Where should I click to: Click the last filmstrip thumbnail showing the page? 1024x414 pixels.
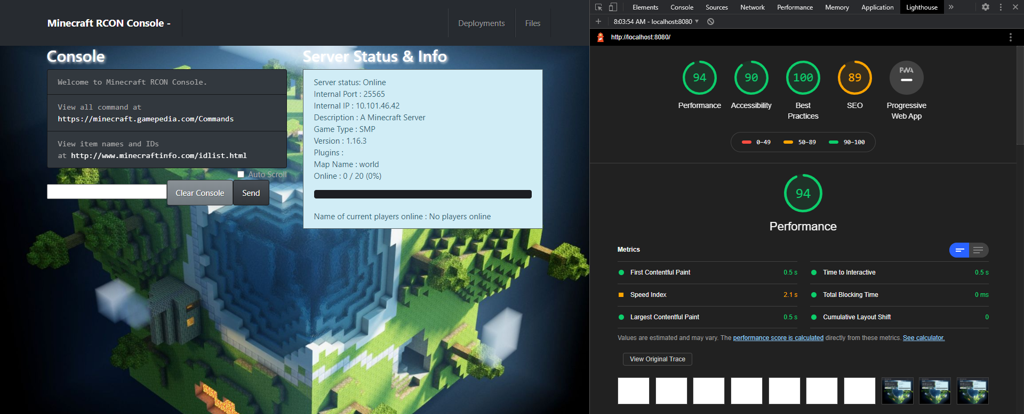pyautogui.click(x=972, y=391)
